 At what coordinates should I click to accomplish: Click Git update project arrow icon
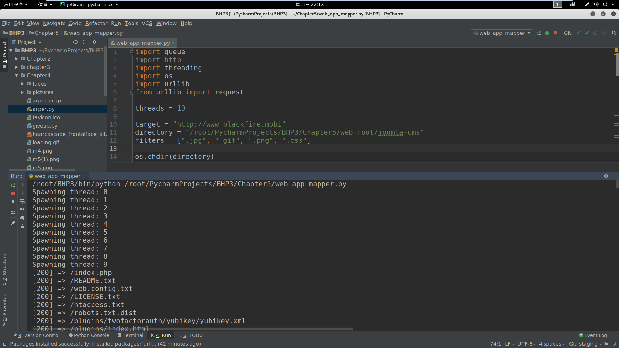pyautogui.click(x=578, y=33)
